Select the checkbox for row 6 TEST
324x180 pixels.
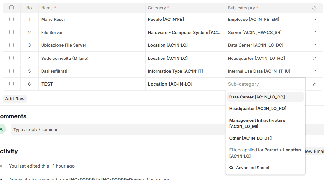(12, 84)
